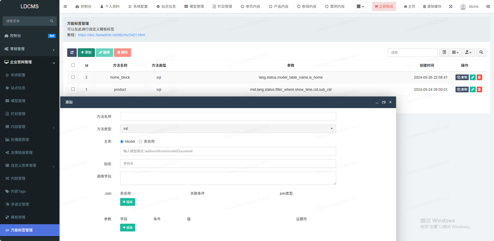
Task: Open the column display dropdown in toolbar
Action: (455, 52)
